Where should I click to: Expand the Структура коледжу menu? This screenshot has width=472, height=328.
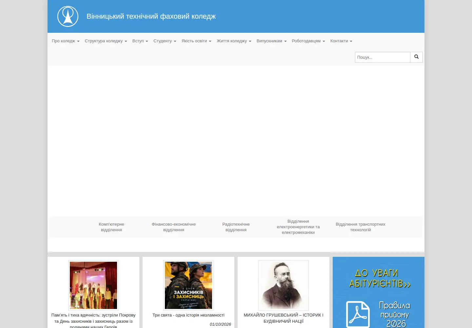point(106,41)
